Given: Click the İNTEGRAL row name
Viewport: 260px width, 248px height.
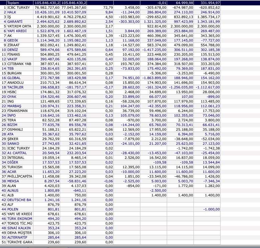Looking at the screenshot, I should tap(16, 158).
